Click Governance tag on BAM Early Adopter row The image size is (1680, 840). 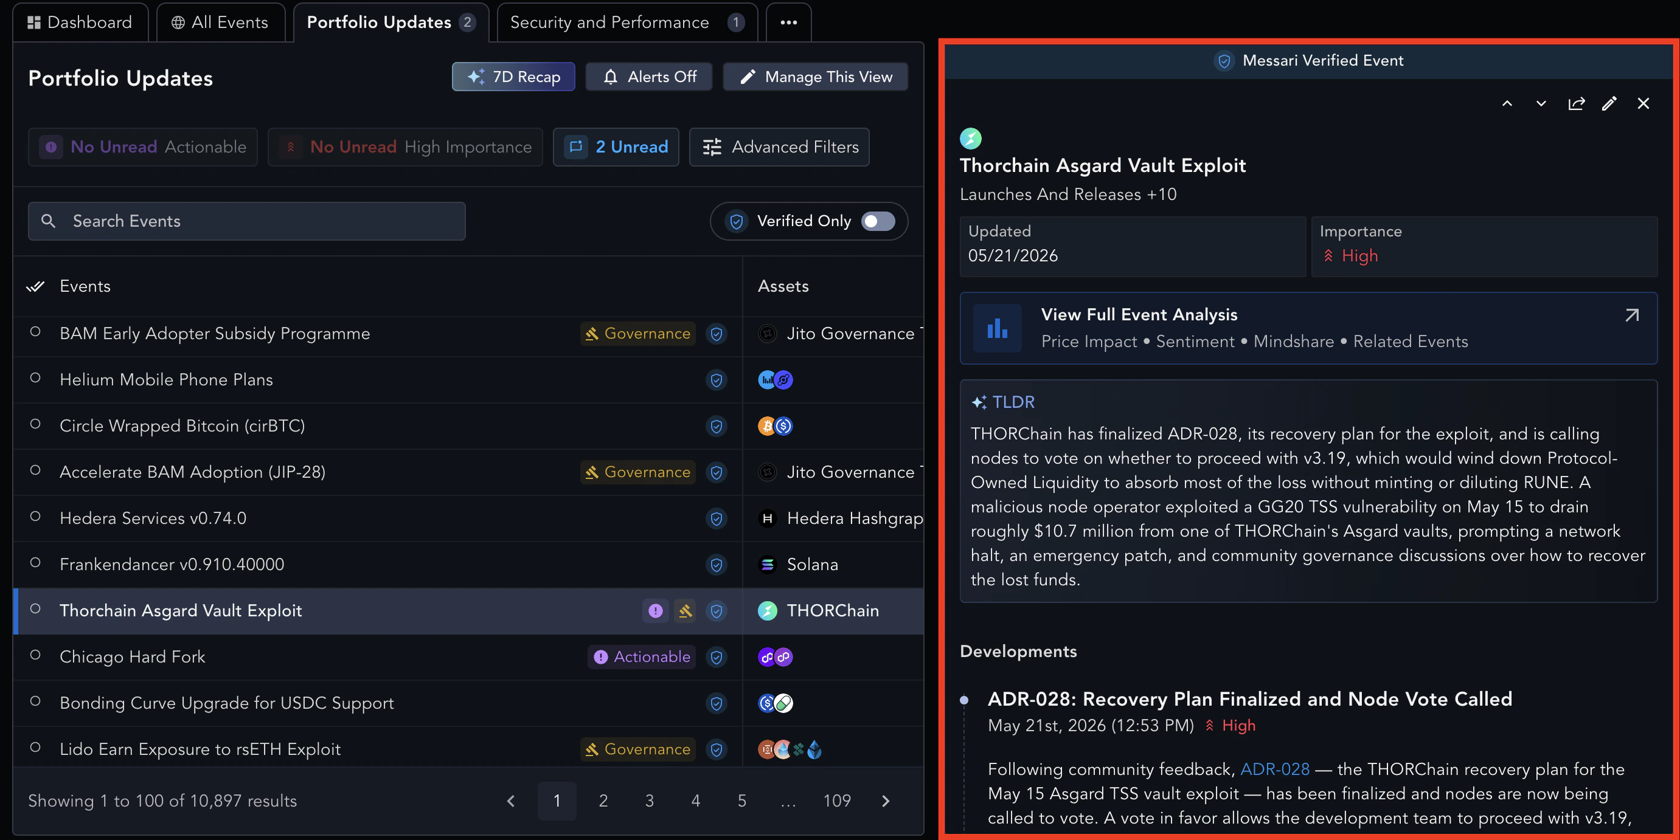point(638,334)
